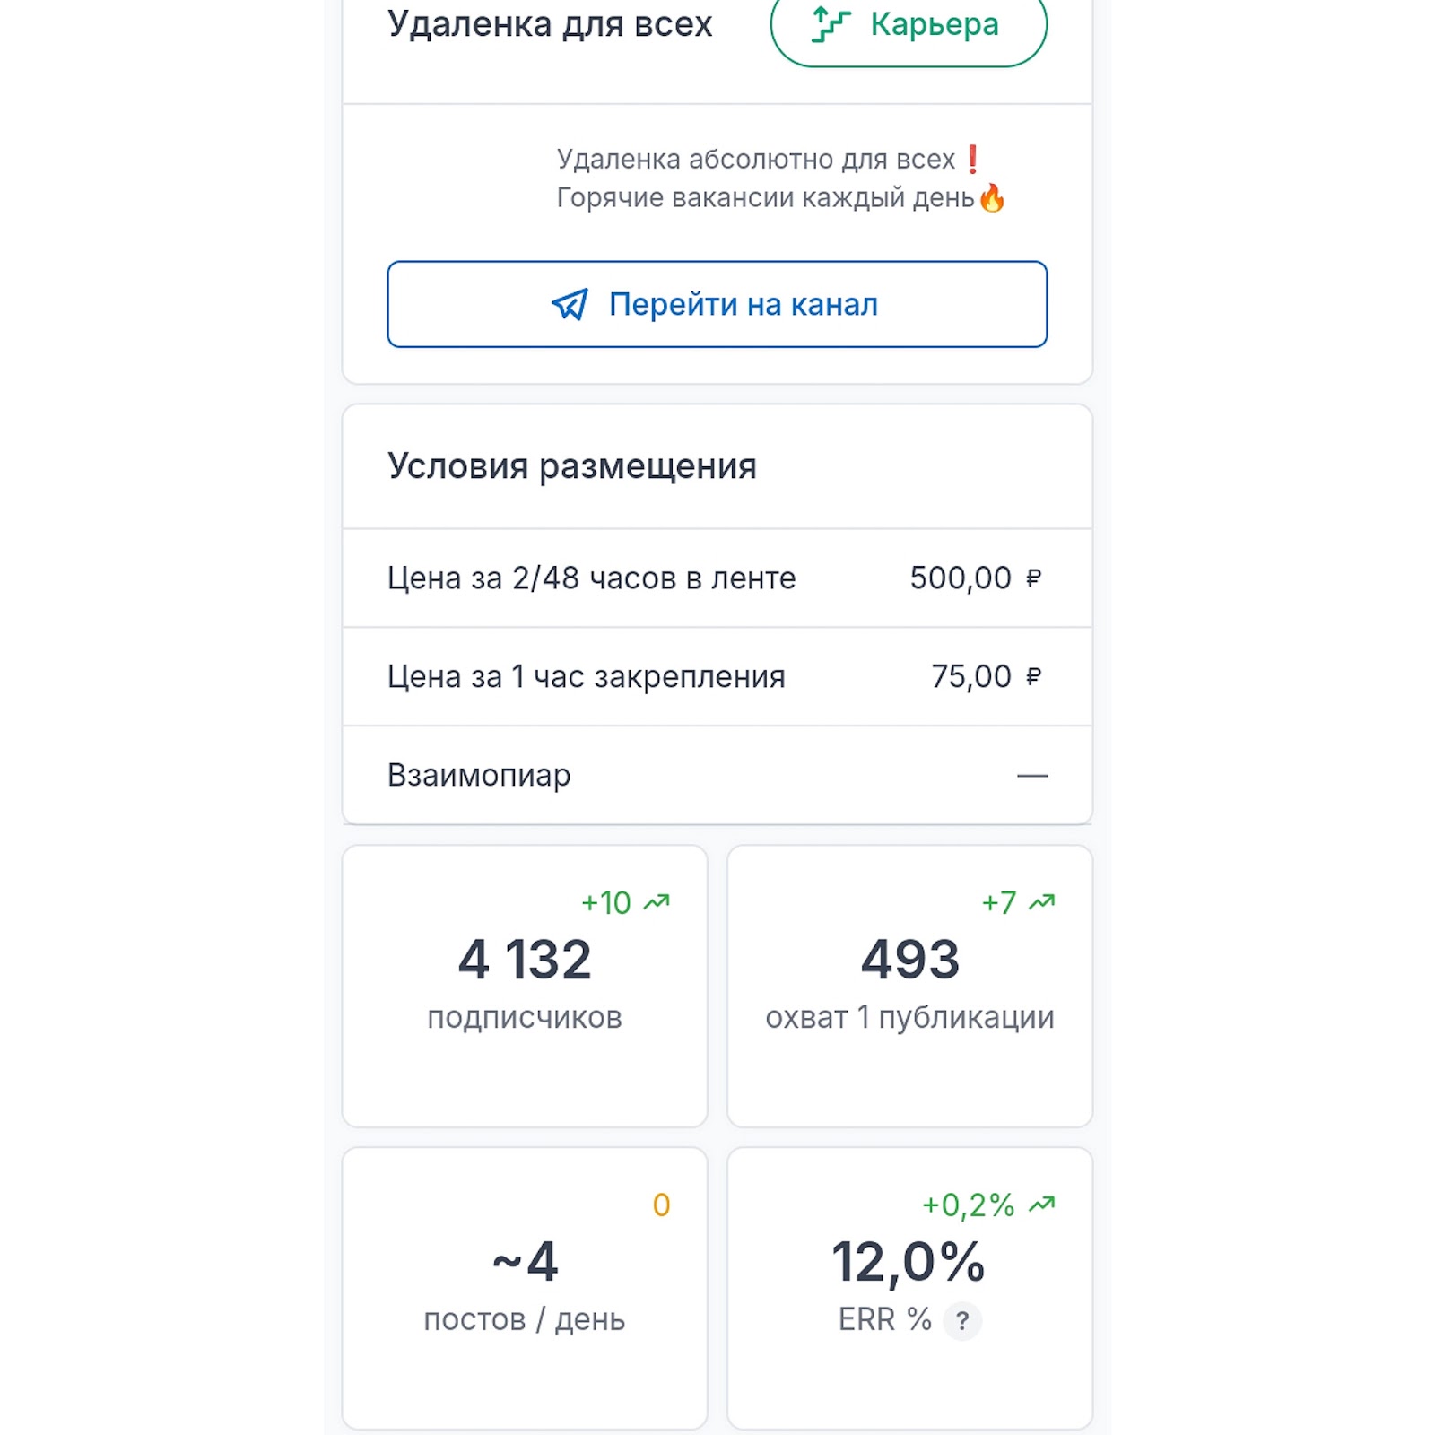Click the career stairs icon
Viewport: 1435px width, 1435px height.
pos(831,24)
